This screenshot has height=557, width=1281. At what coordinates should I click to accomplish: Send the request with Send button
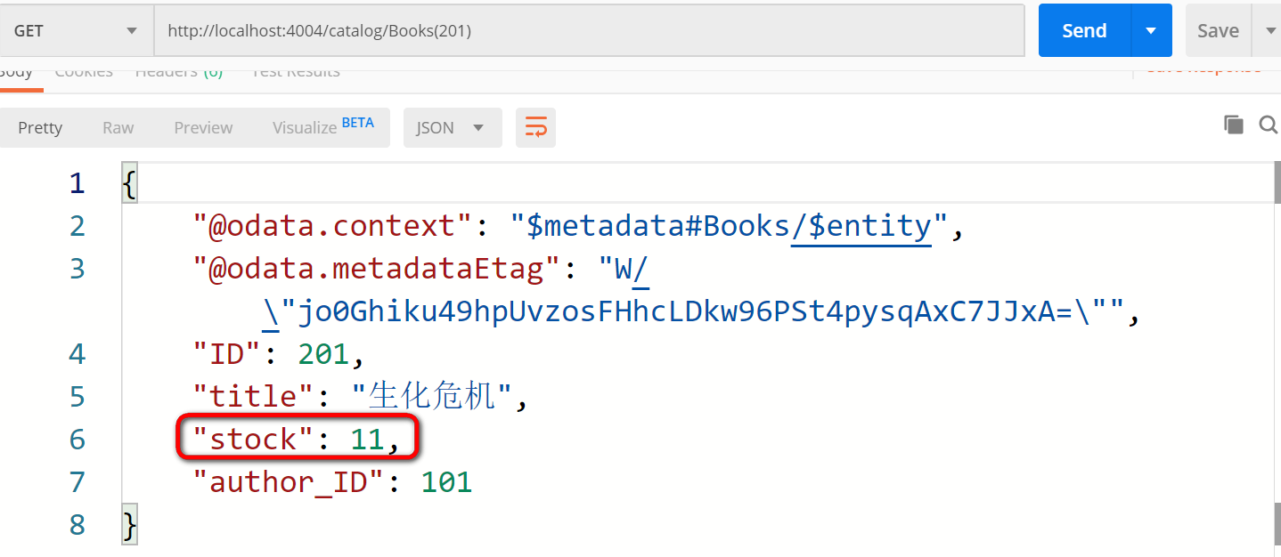click(1084, 30)
